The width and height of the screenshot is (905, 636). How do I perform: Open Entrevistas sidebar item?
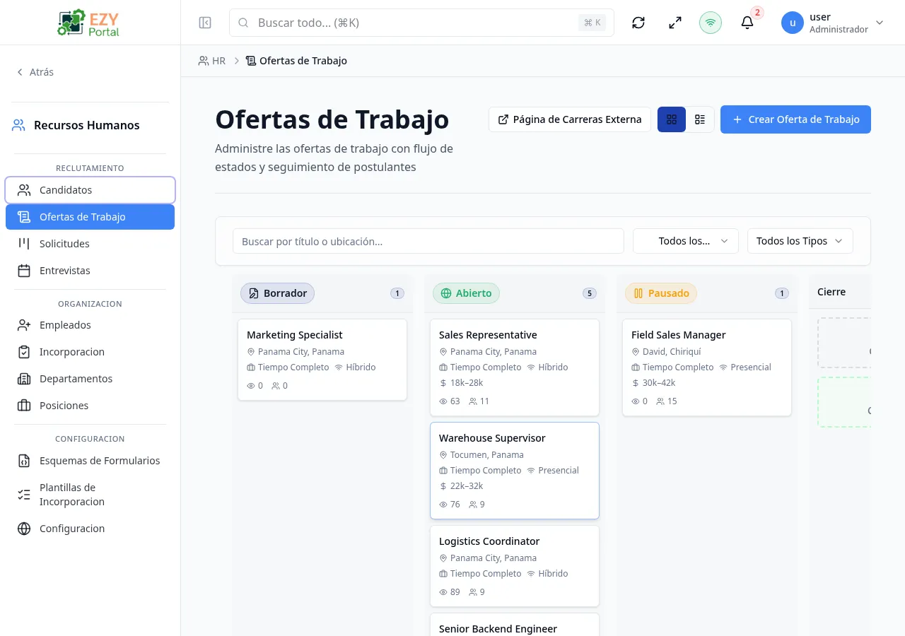pyautogui.click(x=90, y=271)
